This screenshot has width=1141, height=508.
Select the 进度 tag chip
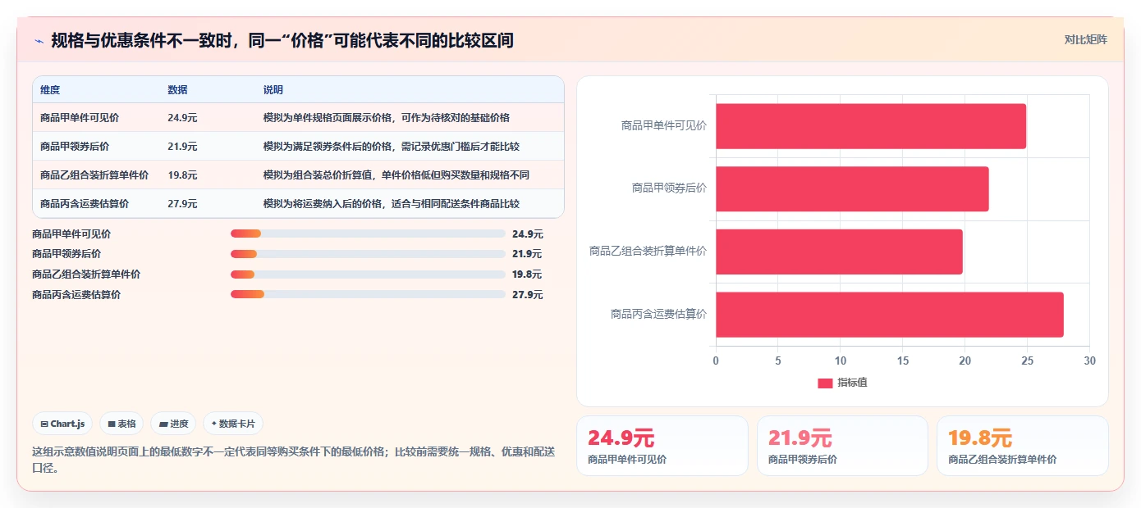(173, 424)
